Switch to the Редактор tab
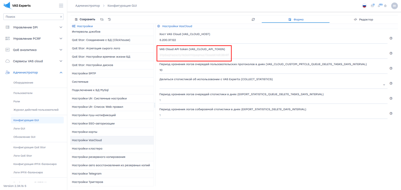This screenshot has width=401, height=190. pyautogui.click(x=363, y=19)
